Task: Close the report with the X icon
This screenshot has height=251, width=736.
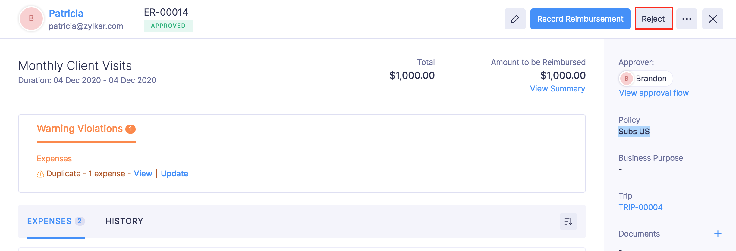Action: [712, 19]
